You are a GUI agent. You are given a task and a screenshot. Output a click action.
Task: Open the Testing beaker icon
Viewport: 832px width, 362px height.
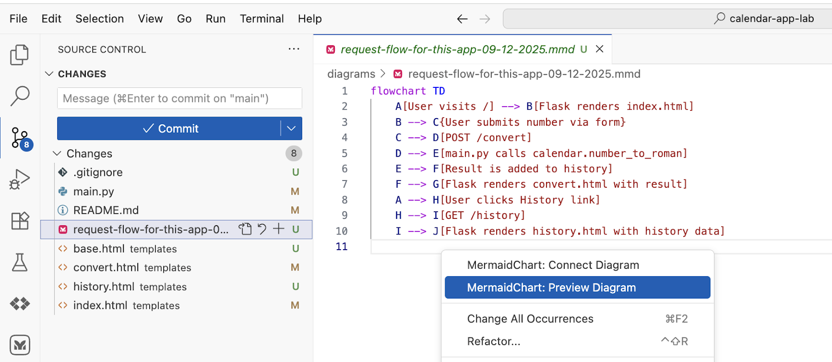click(x=20, y=263)
